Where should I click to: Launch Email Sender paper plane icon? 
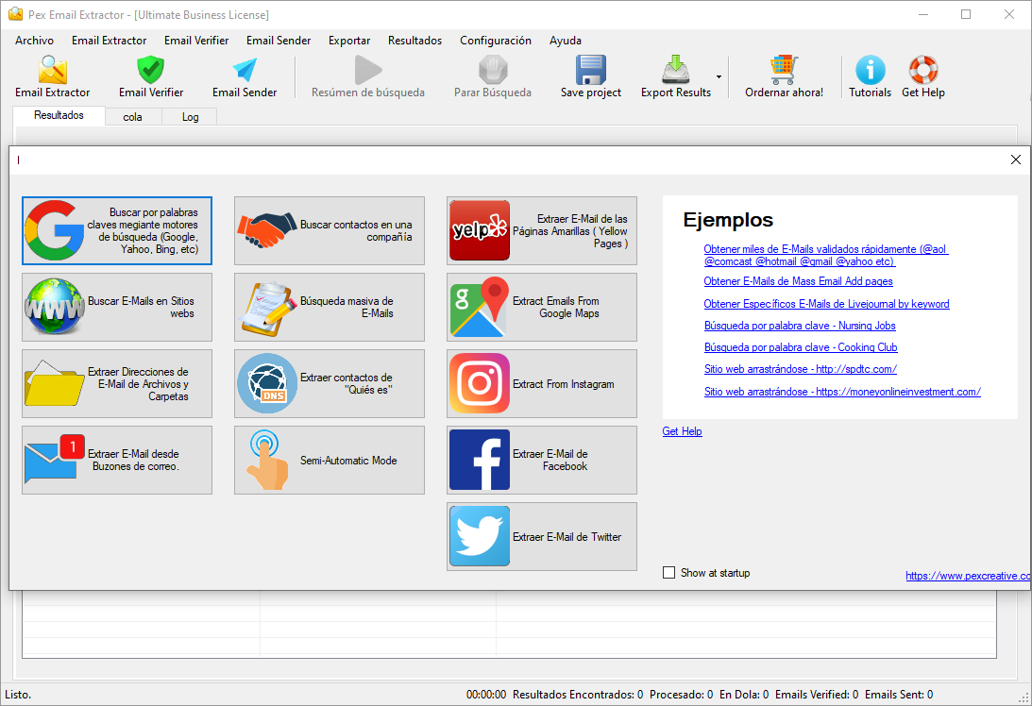pos(245,72)
